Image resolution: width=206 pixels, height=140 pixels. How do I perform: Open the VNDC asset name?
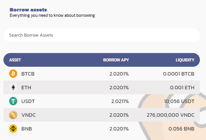pos(29,115)
